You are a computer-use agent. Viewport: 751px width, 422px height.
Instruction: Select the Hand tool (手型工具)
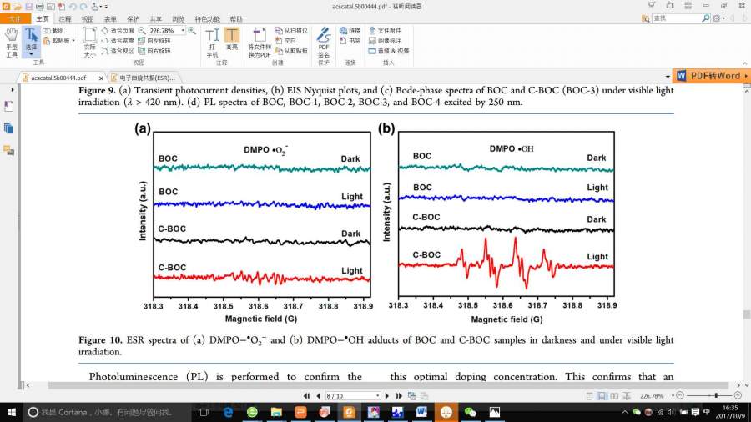point(12,42)
